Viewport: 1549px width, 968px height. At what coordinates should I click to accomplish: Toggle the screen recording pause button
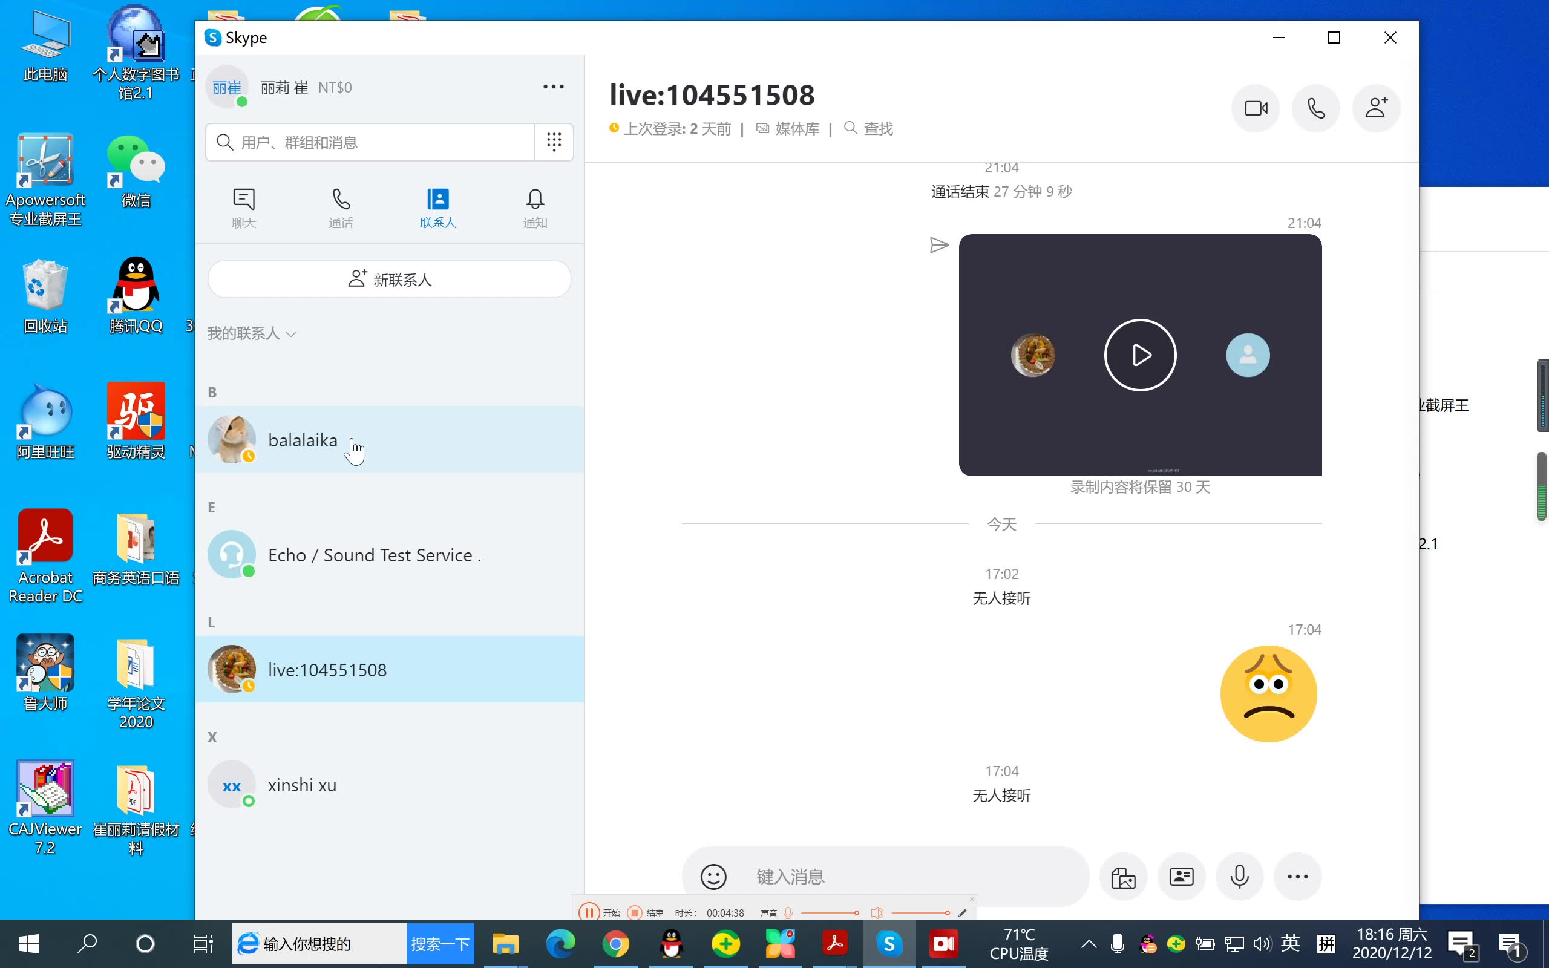point(588,911)
